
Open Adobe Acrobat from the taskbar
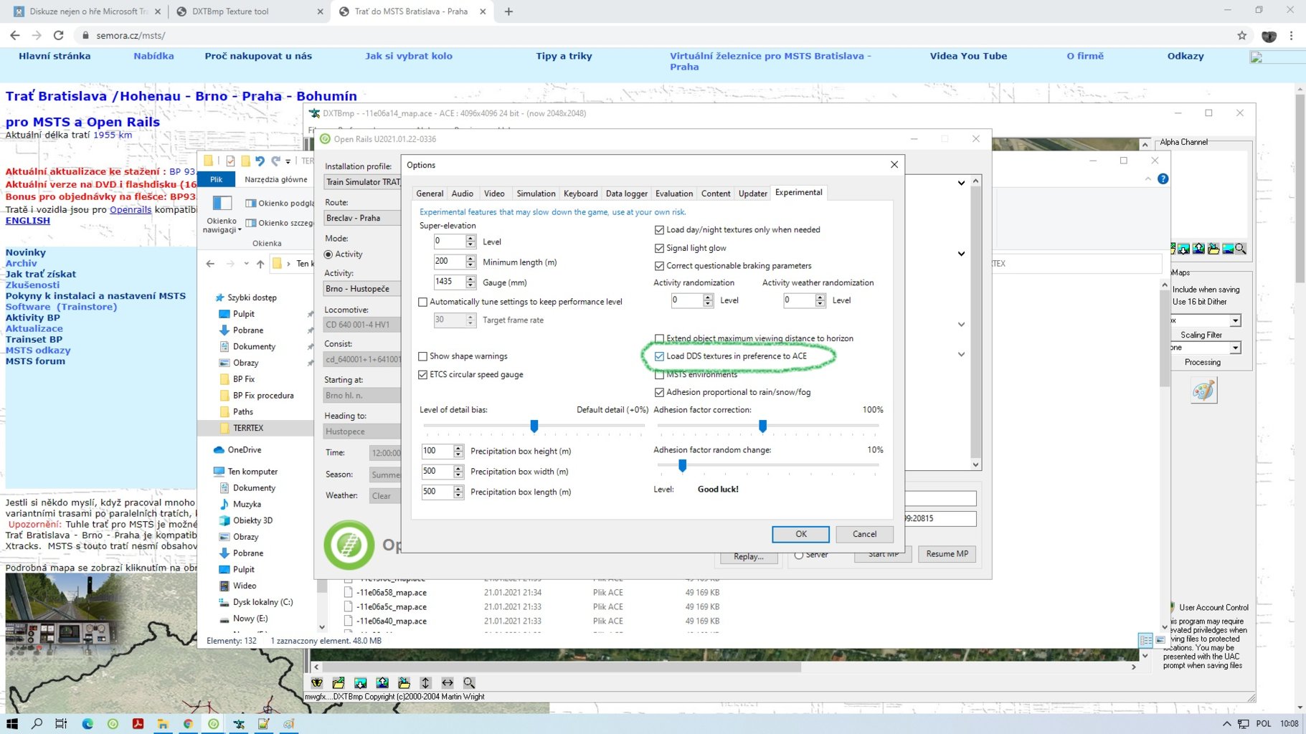point(138,724)
